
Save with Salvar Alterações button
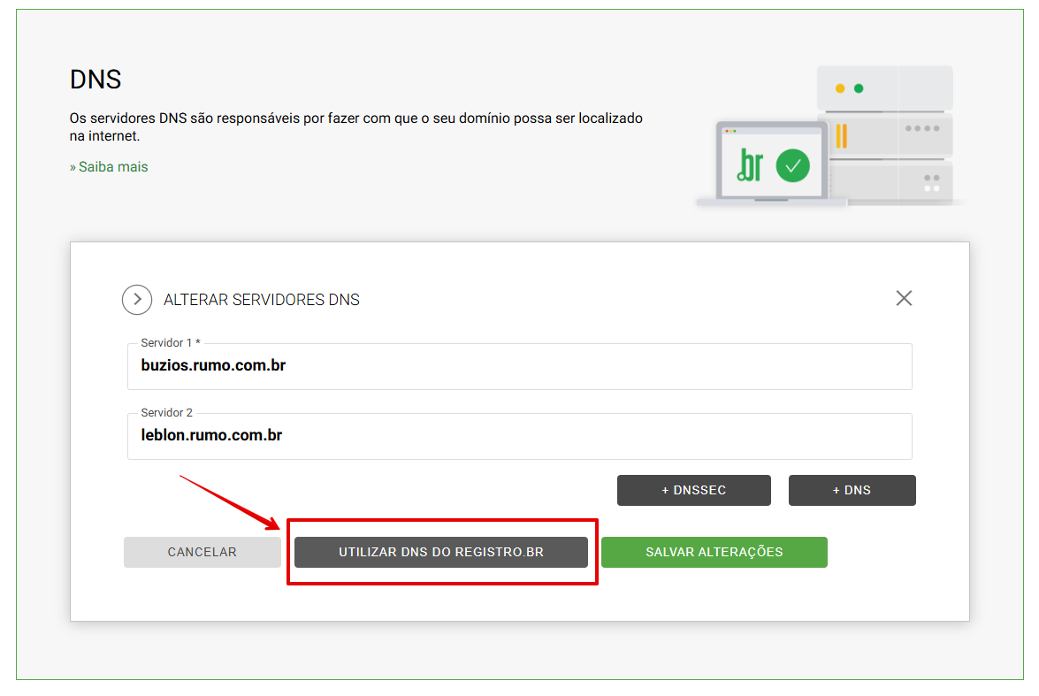(x=714, y=552)
